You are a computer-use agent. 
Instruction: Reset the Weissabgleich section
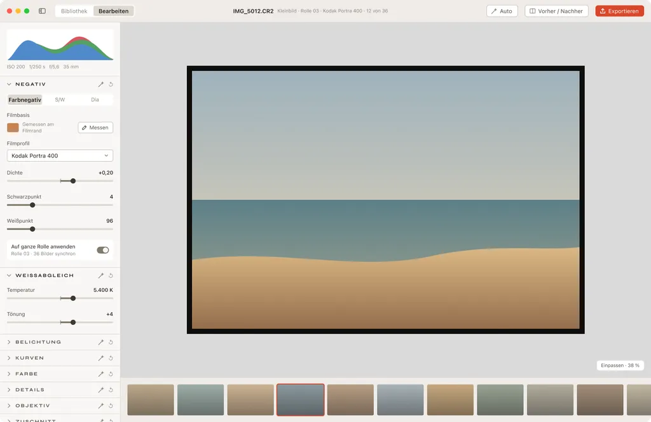click(111, 275)
